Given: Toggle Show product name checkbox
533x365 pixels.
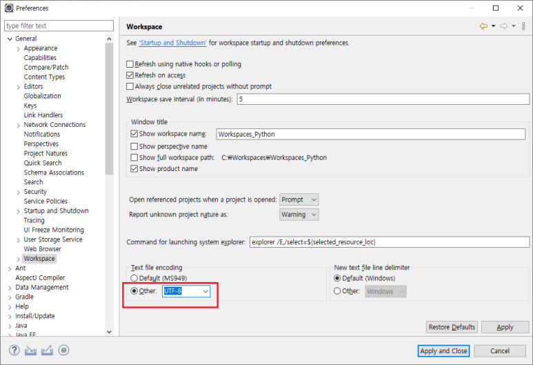Looking at the screenshot, I should tap(134, 169).
